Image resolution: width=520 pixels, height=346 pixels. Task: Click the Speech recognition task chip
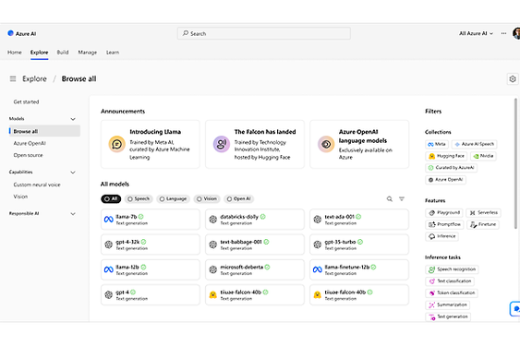tap(452, 269)
